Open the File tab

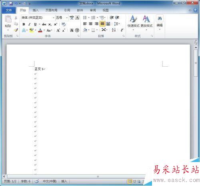(x=9, y=10)
